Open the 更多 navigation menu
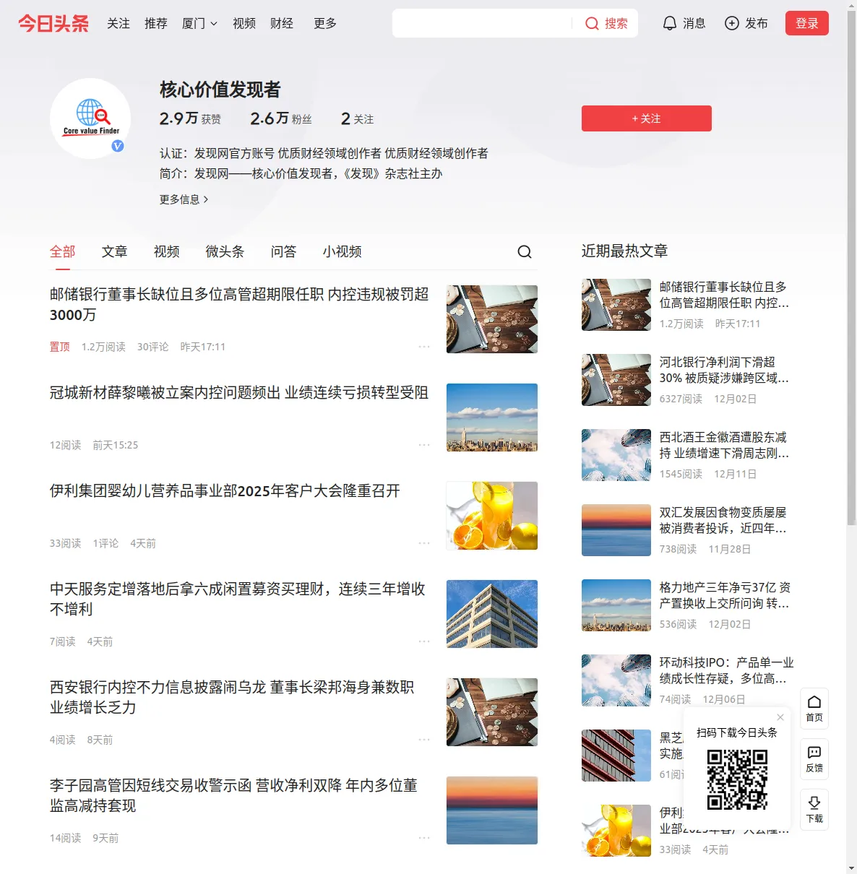The image size is (857, 874). 325,23
